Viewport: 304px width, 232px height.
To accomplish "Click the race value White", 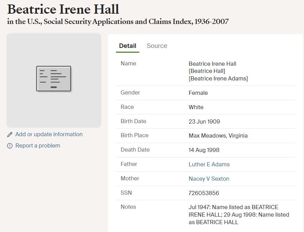I will [x=196, y=107].
